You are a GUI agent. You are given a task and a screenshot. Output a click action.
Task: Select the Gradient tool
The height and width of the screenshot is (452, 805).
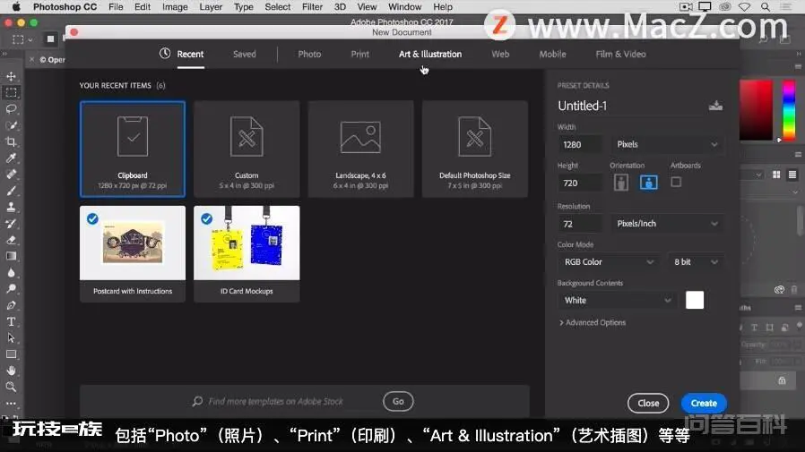11,256
